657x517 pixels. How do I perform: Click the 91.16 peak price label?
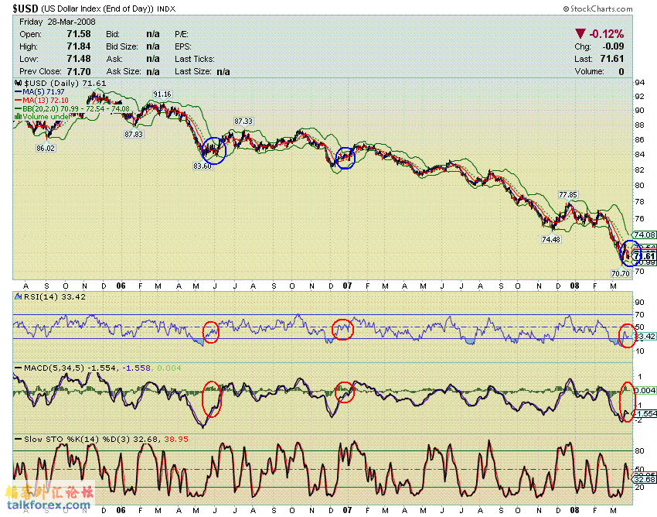pyautogui.click(x=162, y=94)
